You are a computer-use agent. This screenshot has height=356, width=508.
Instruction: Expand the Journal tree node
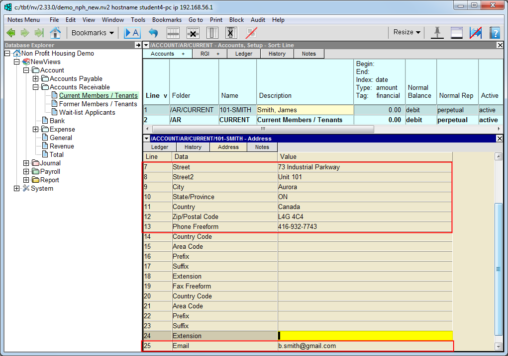pyautogui.click(x=26, y=163)
